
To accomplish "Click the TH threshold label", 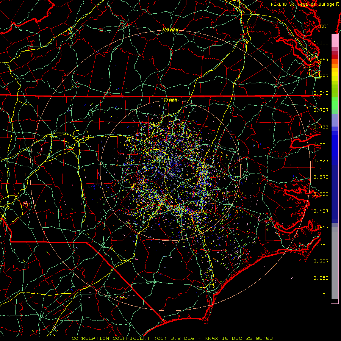I will coord(325,295).
